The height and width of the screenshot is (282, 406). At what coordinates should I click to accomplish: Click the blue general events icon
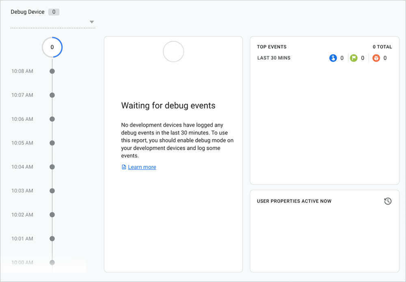(x=333, y=58)
